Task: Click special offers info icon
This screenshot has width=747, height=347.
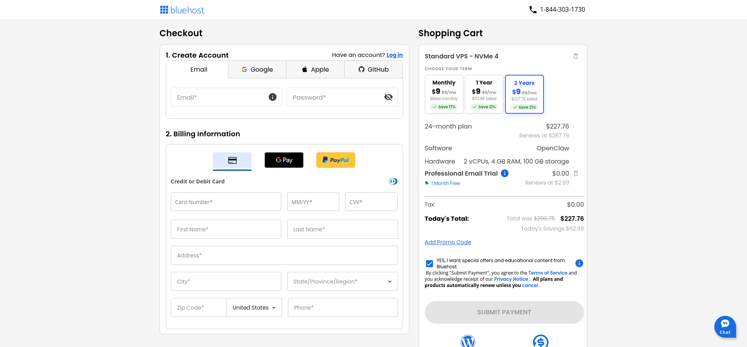Action: (579, 263)
